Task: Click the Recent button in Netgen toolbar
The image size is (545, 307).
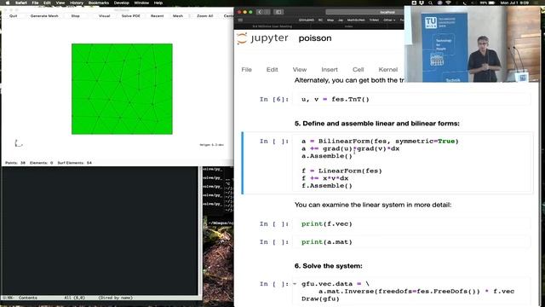Action: [x=157, y=16]
